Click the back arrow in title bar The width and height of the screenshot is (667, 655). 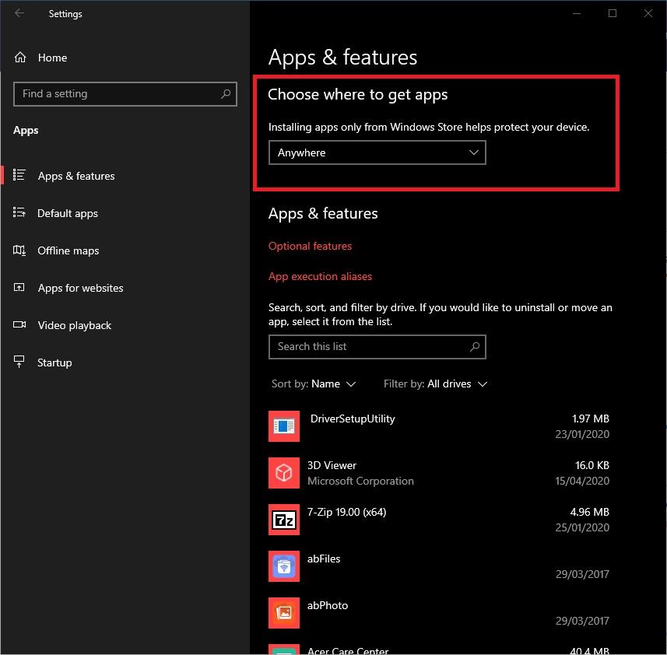(19, 13)
